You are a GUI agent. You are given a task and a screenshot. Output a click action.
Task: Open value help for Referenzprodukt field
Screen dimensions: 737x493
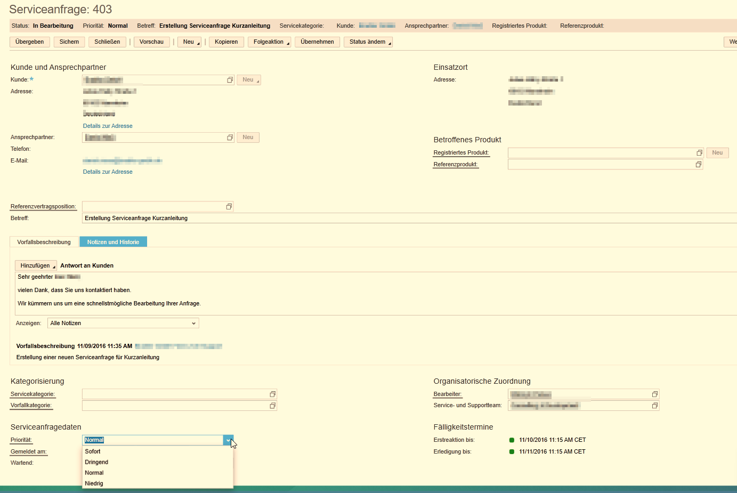point(699,165)
